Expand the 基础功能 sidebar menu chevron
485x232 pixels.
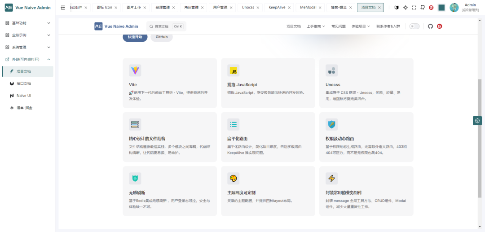point(48,23)
